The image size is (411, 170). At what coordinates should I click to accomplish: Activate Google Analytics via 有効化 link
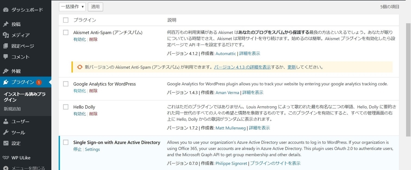(x=79, y=91)
